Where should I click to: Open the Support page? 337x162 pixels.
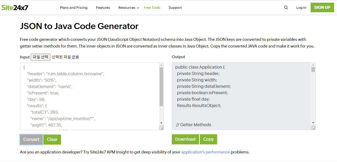point(175,7)
